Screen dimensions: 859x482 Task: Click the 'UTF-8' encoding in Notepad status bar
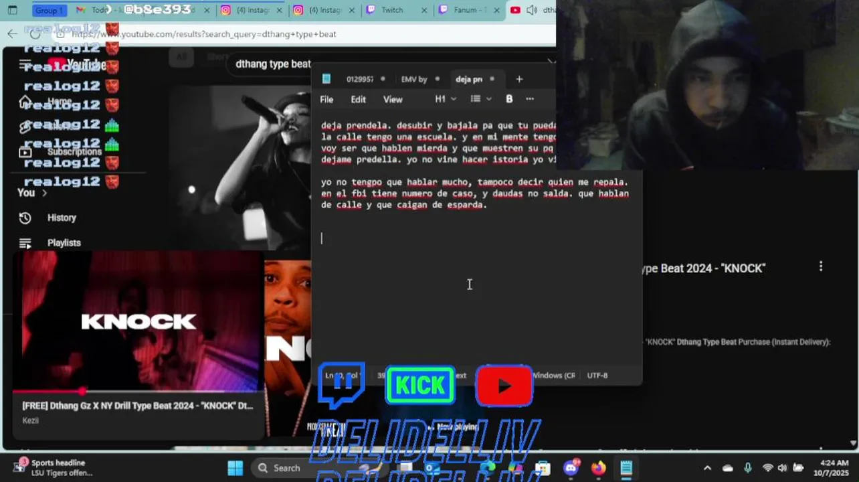(x=597, y=376)
